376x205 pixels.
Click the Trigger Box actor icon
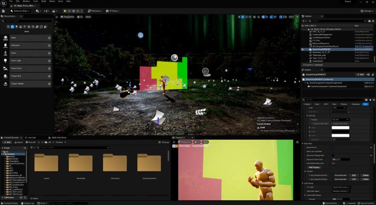click(x=6, y=76)
